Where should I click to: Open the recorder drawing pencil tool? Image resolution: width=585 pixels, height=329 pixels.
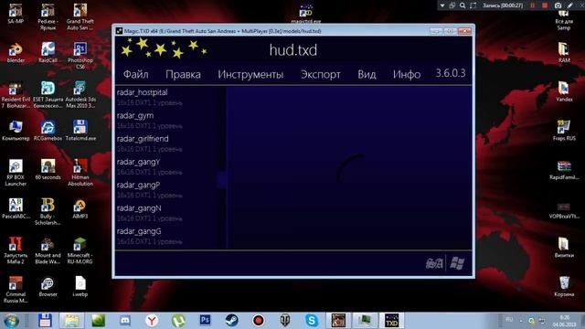[570, 5]
